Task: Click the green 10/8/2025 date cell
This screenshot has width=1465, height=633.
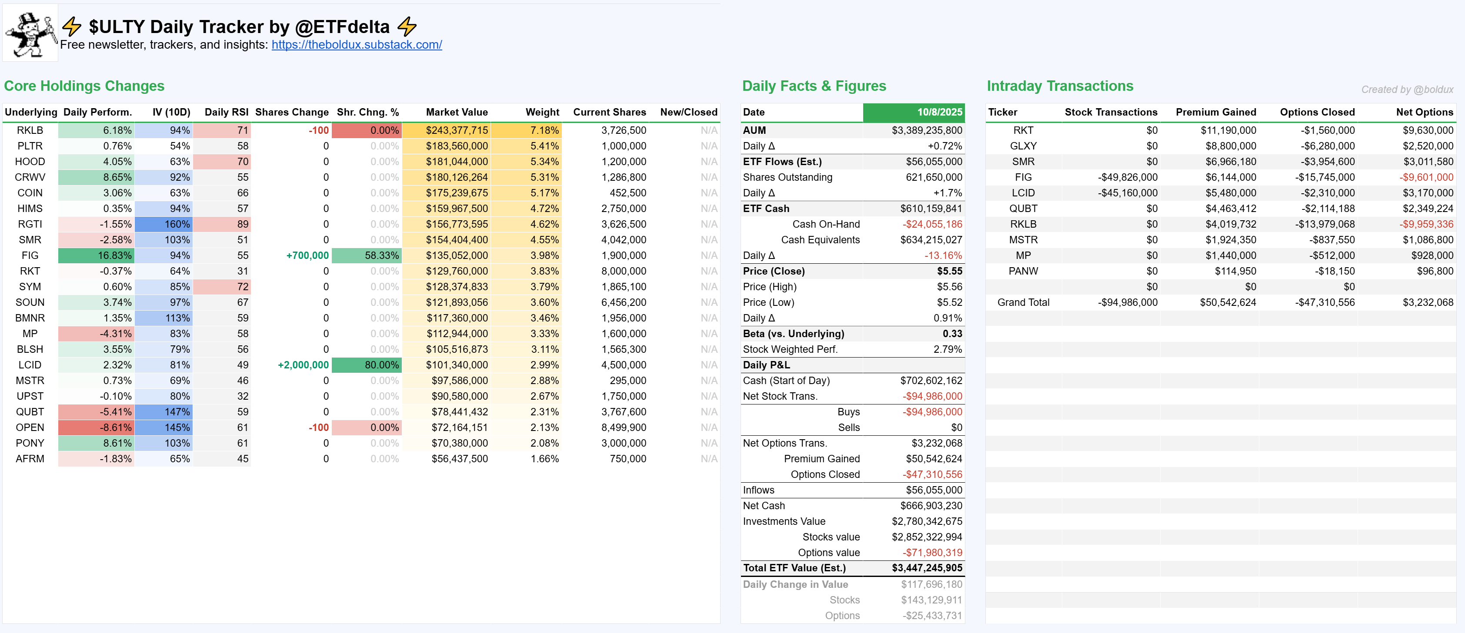Action: pos(913,112)
